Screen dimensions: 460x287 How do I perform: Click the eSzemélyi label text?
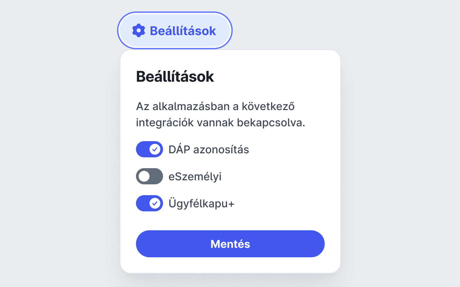tap(195, 177)
